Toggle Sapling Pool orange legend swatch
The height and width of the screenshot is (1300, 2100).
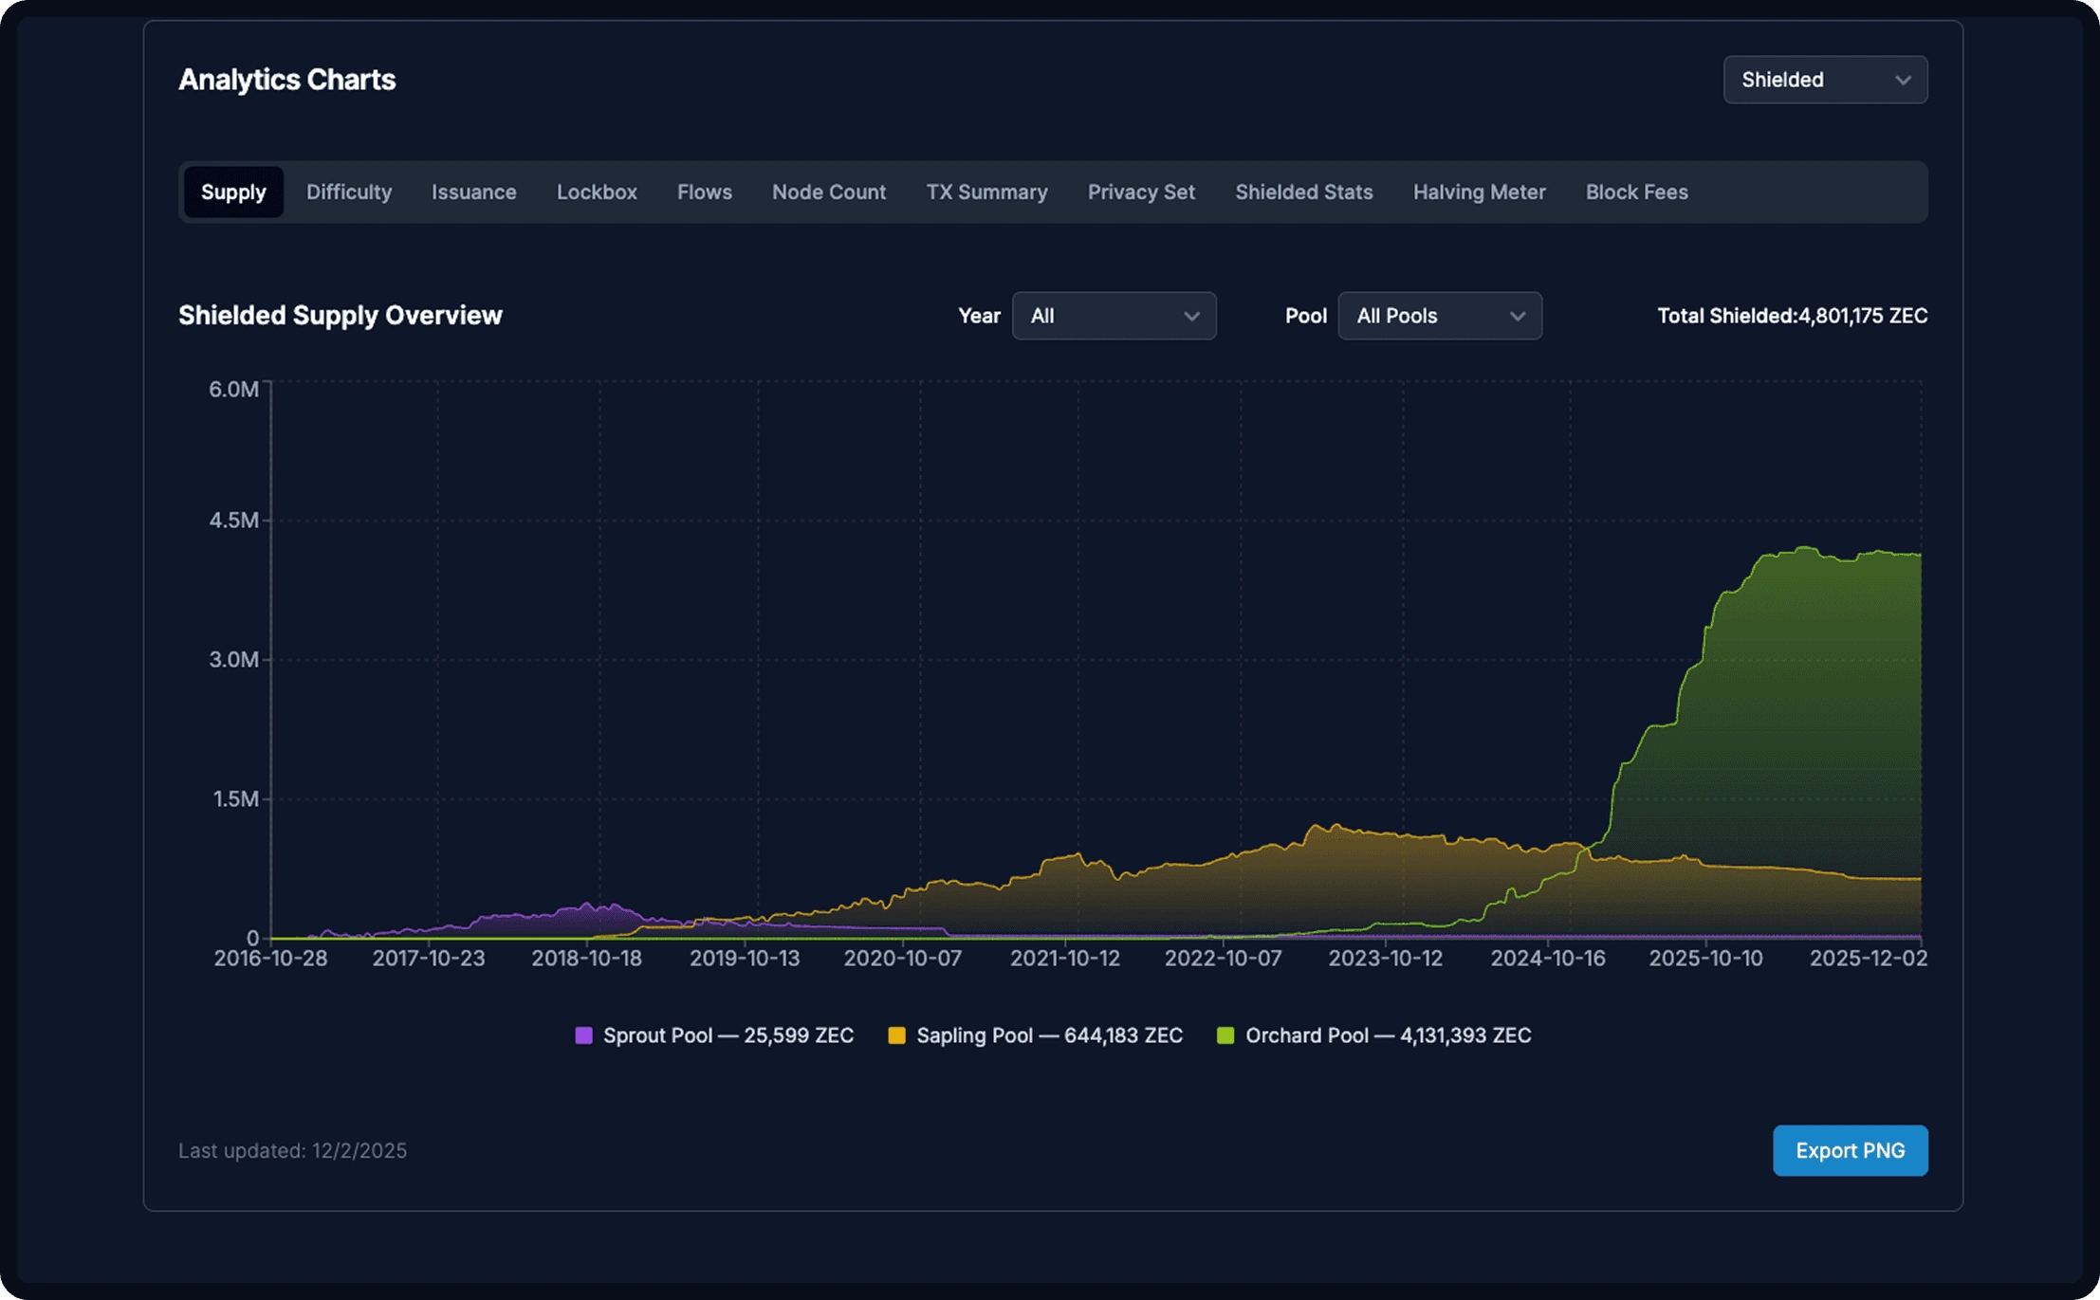tap(896, 1035)
